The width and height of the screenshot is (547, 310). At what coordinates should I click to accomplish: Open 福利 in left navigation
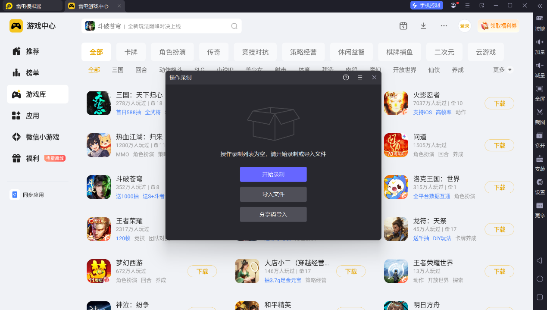click(x=38, y=158)
